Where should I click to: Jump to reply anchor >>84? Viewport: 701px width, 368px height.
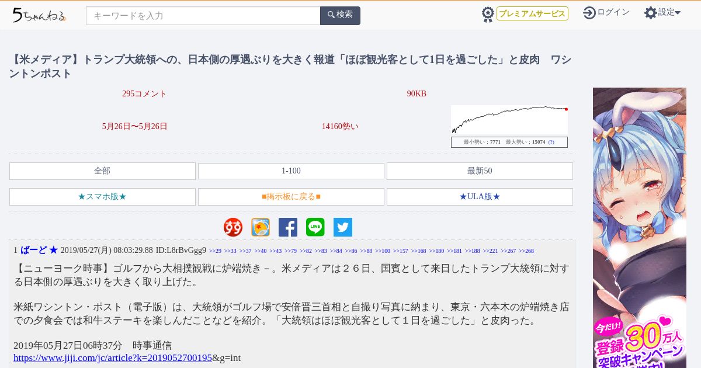point(336,251)
